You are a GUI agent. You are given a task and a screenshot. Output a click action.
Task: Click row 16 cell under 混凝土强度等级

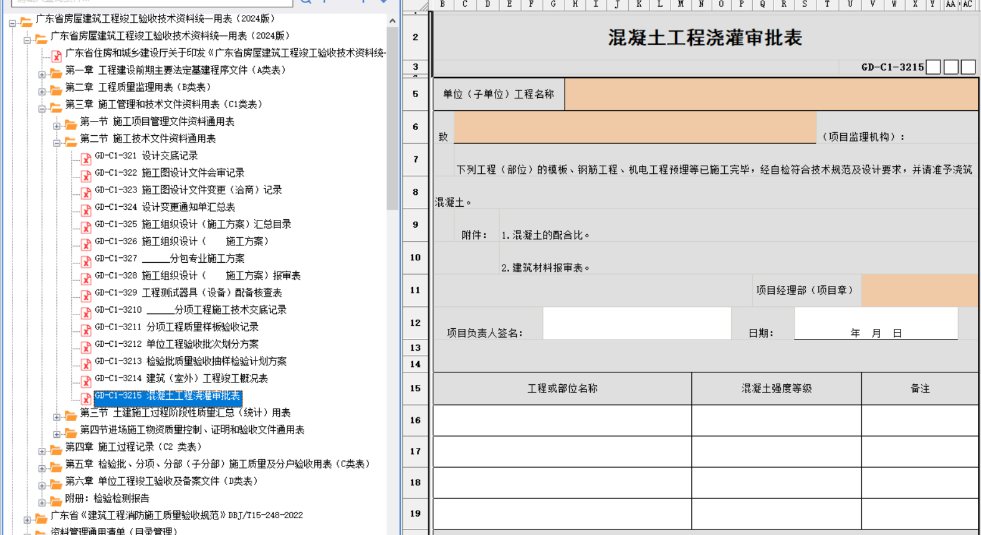tap(777, 420)
